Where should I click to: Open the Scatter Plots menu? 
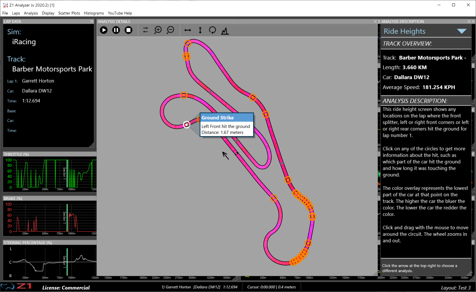point(69,13)
